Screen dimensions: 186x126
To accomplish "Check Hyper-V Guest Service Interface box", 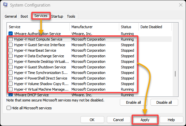I will click(x=10, y=45).
